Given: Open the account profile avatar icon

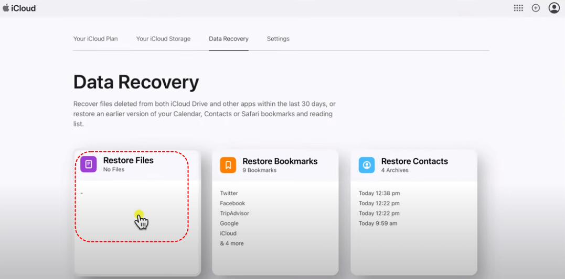Looking at the screenshot, I should 554,8.
